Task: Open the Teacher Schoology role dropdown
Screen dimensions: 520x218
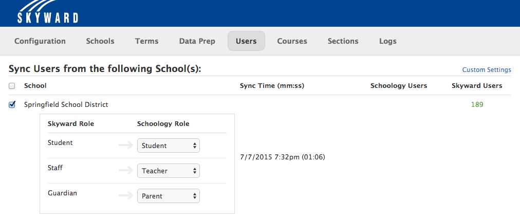Action: (x=168, y=171)
